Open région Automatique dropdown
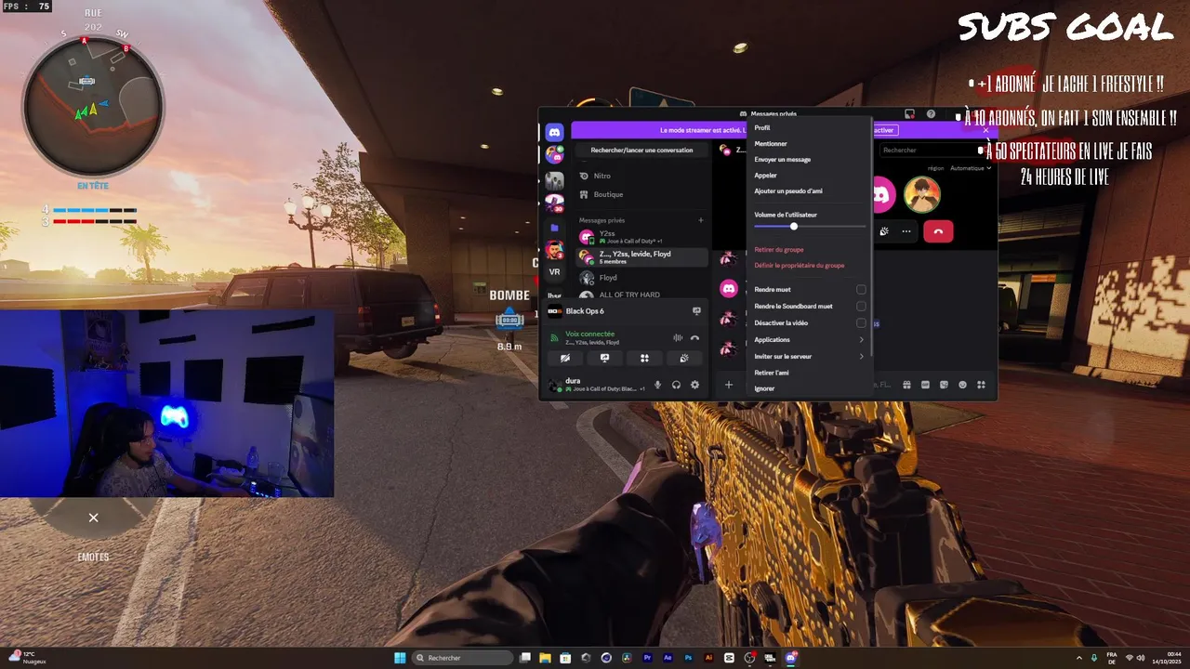Image resolution: width=1190 pixels, height=669 pixels. [x=971, y=168]
